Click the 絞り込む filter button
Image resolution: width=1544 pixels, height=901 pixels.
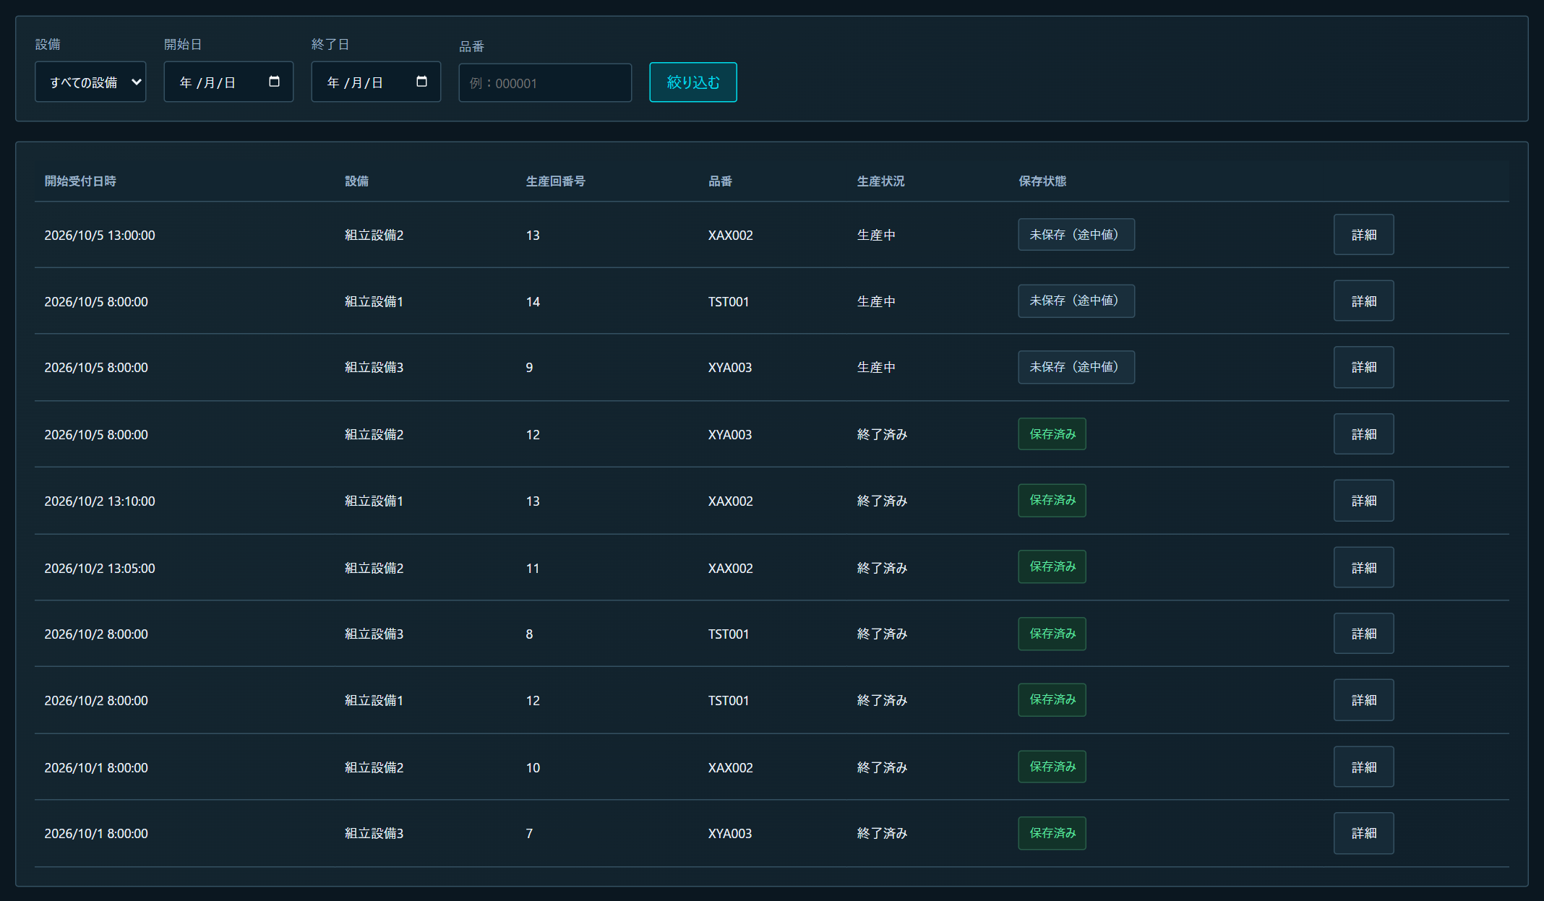[693, 82]
